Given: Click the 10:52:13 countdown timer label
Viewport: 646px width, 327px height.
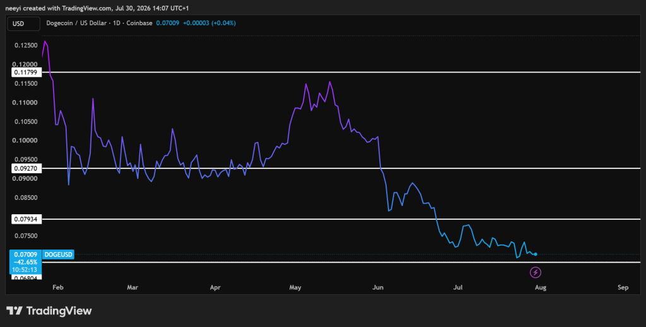Looking at the screenshot, I should pyautogui.click(x=25, y=270).
